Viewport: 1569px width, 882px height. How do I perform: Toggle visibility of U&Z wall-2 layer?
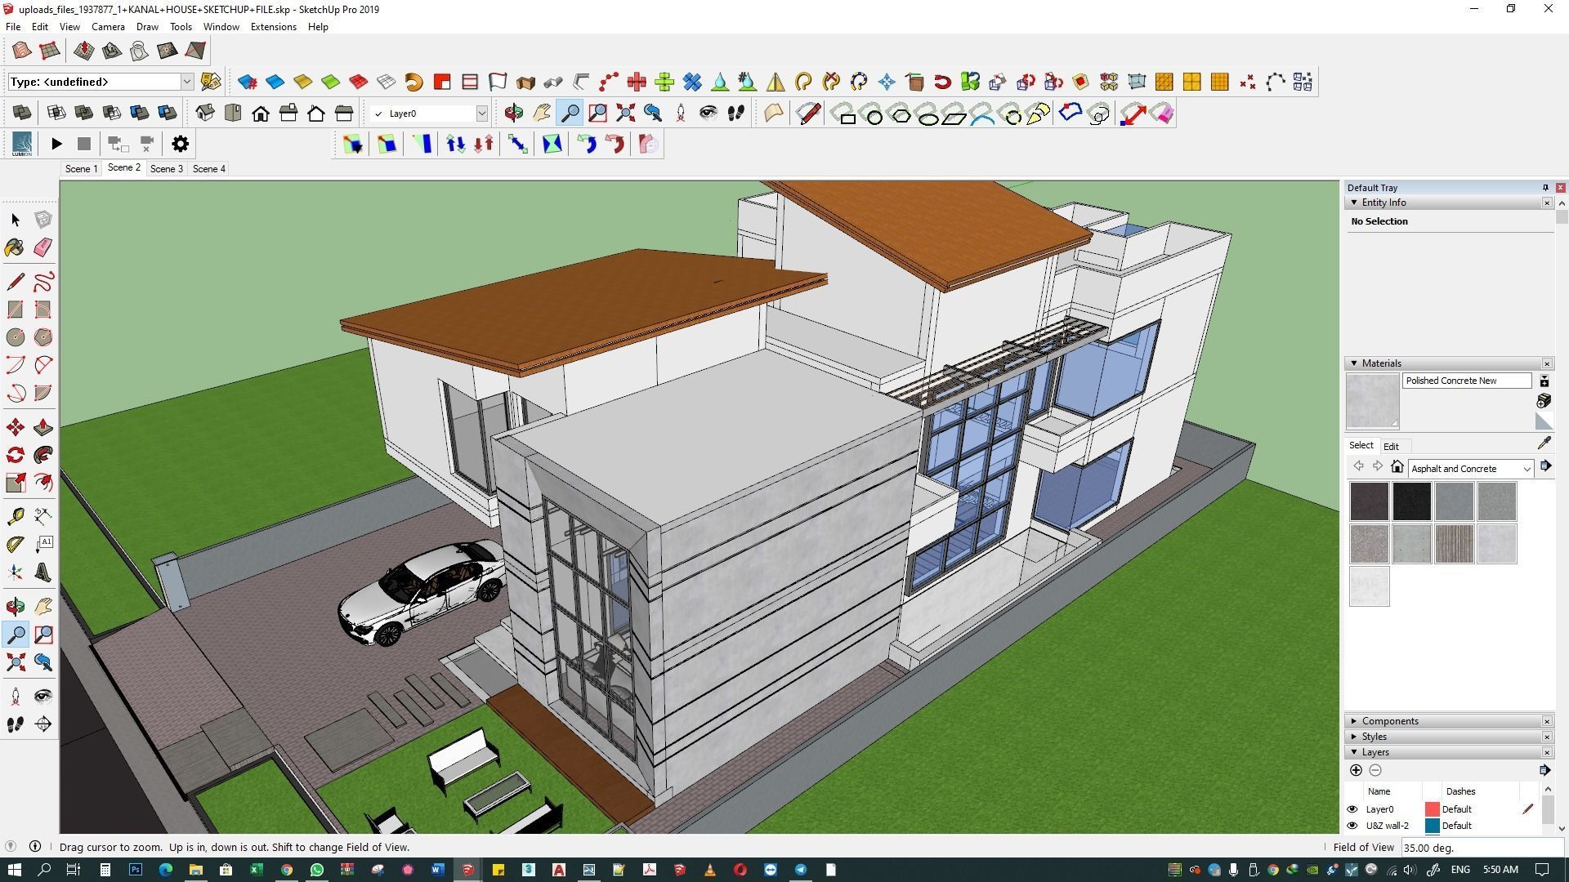[1352, 826]
